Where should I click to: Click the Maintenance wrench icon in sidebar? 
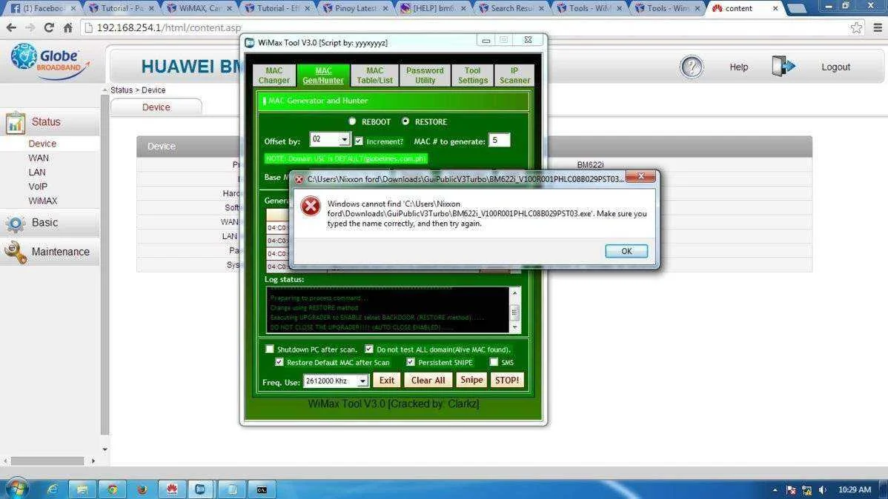(16, 252)
